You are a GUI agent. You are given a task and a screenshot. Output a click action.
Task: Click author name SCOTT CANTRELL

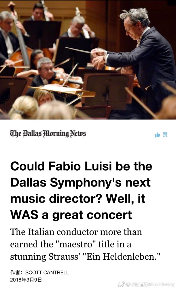tap(47, 272)
